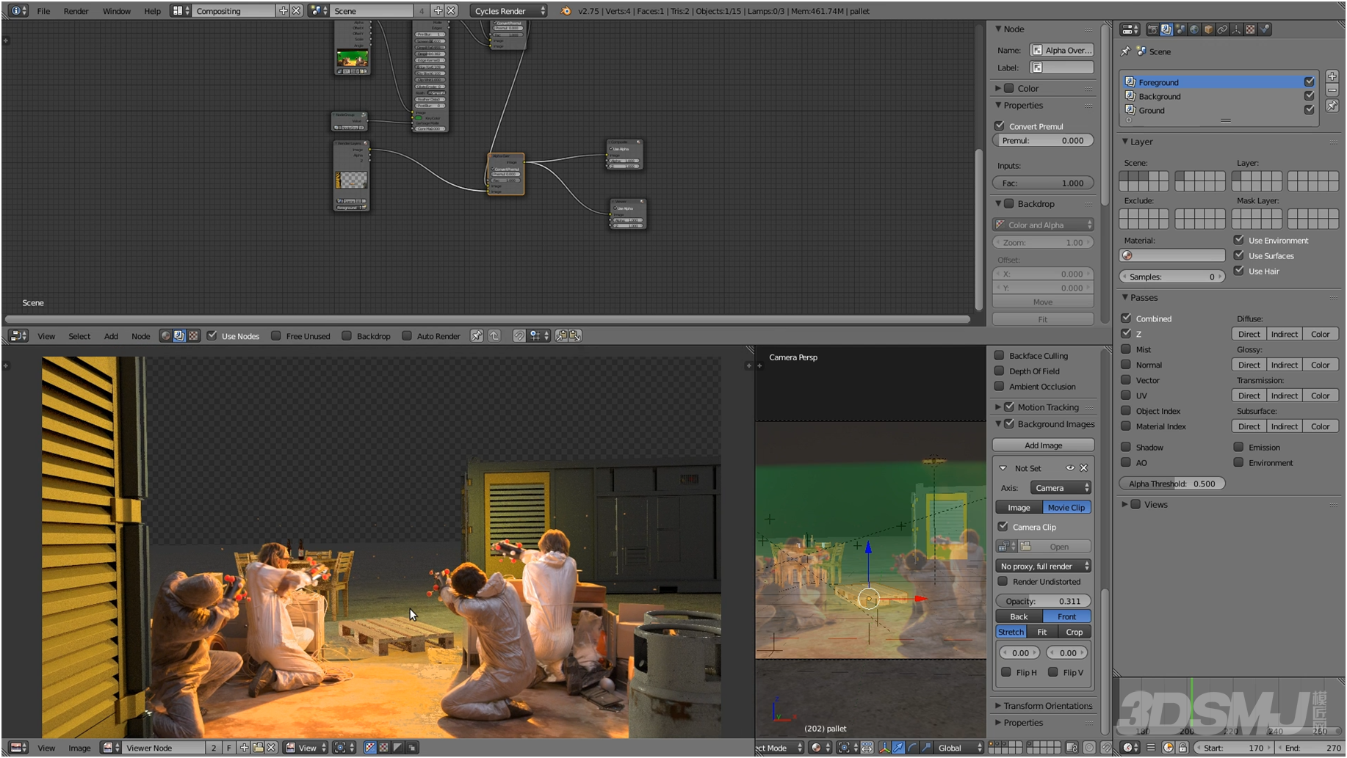Screen dimensions: 1347x758
Task: Open the Render properties tab (camera icon)
Action: point(1152,29)
